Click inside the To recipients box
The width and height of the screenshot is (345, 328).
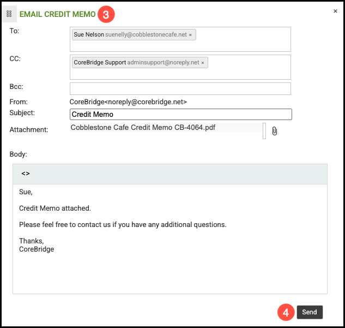(x=180, y=39)
